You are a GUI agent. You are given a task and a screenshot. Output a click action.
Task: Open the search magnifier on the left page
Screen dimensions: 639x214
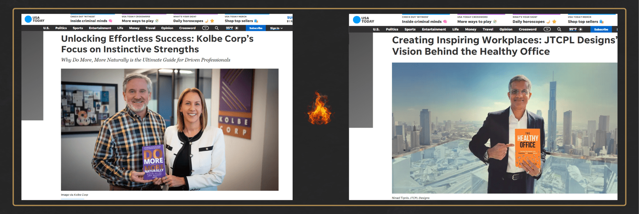(217, 28)
